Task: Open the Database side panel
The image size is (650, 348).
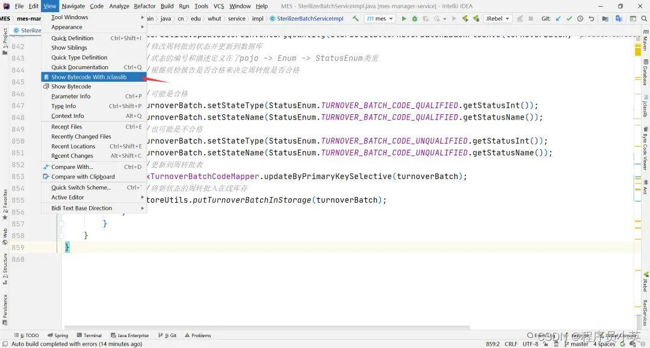Action: pos(645,72)
